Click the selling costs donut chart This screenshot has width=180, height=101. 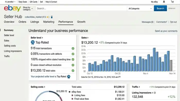49,96
